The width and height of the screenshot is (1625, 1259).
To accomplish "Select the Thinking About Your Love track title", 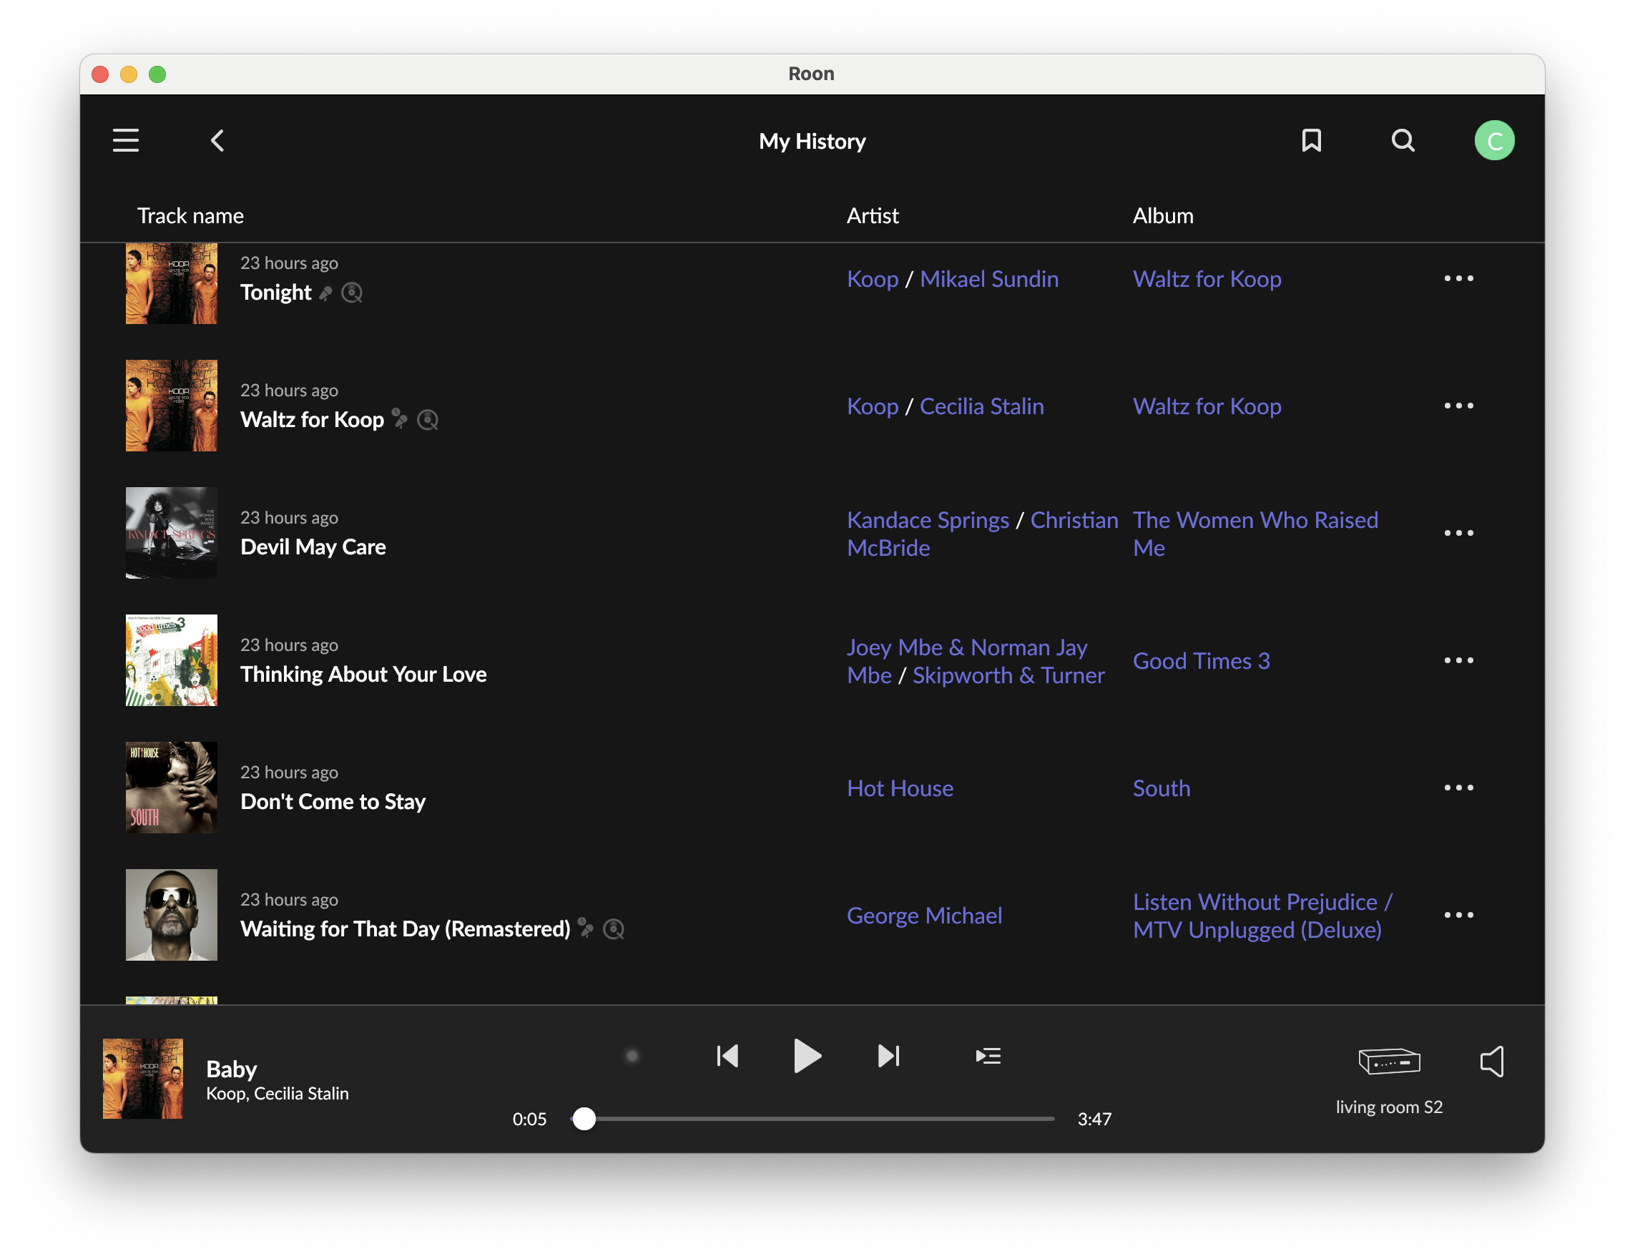I will tap(363, 674).
